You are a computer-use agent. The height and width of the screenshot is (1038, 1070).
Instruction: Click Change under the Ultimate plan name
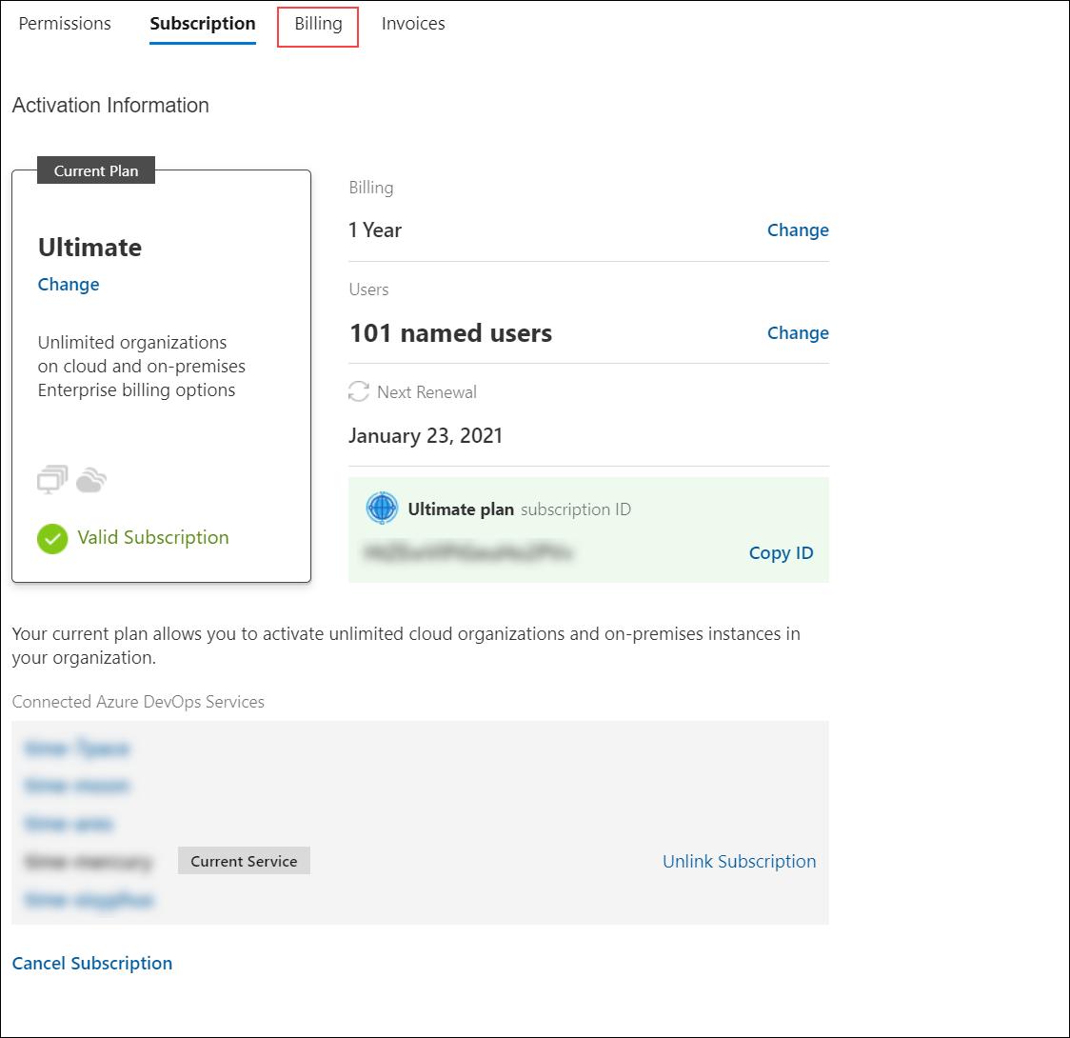[69, 284]
